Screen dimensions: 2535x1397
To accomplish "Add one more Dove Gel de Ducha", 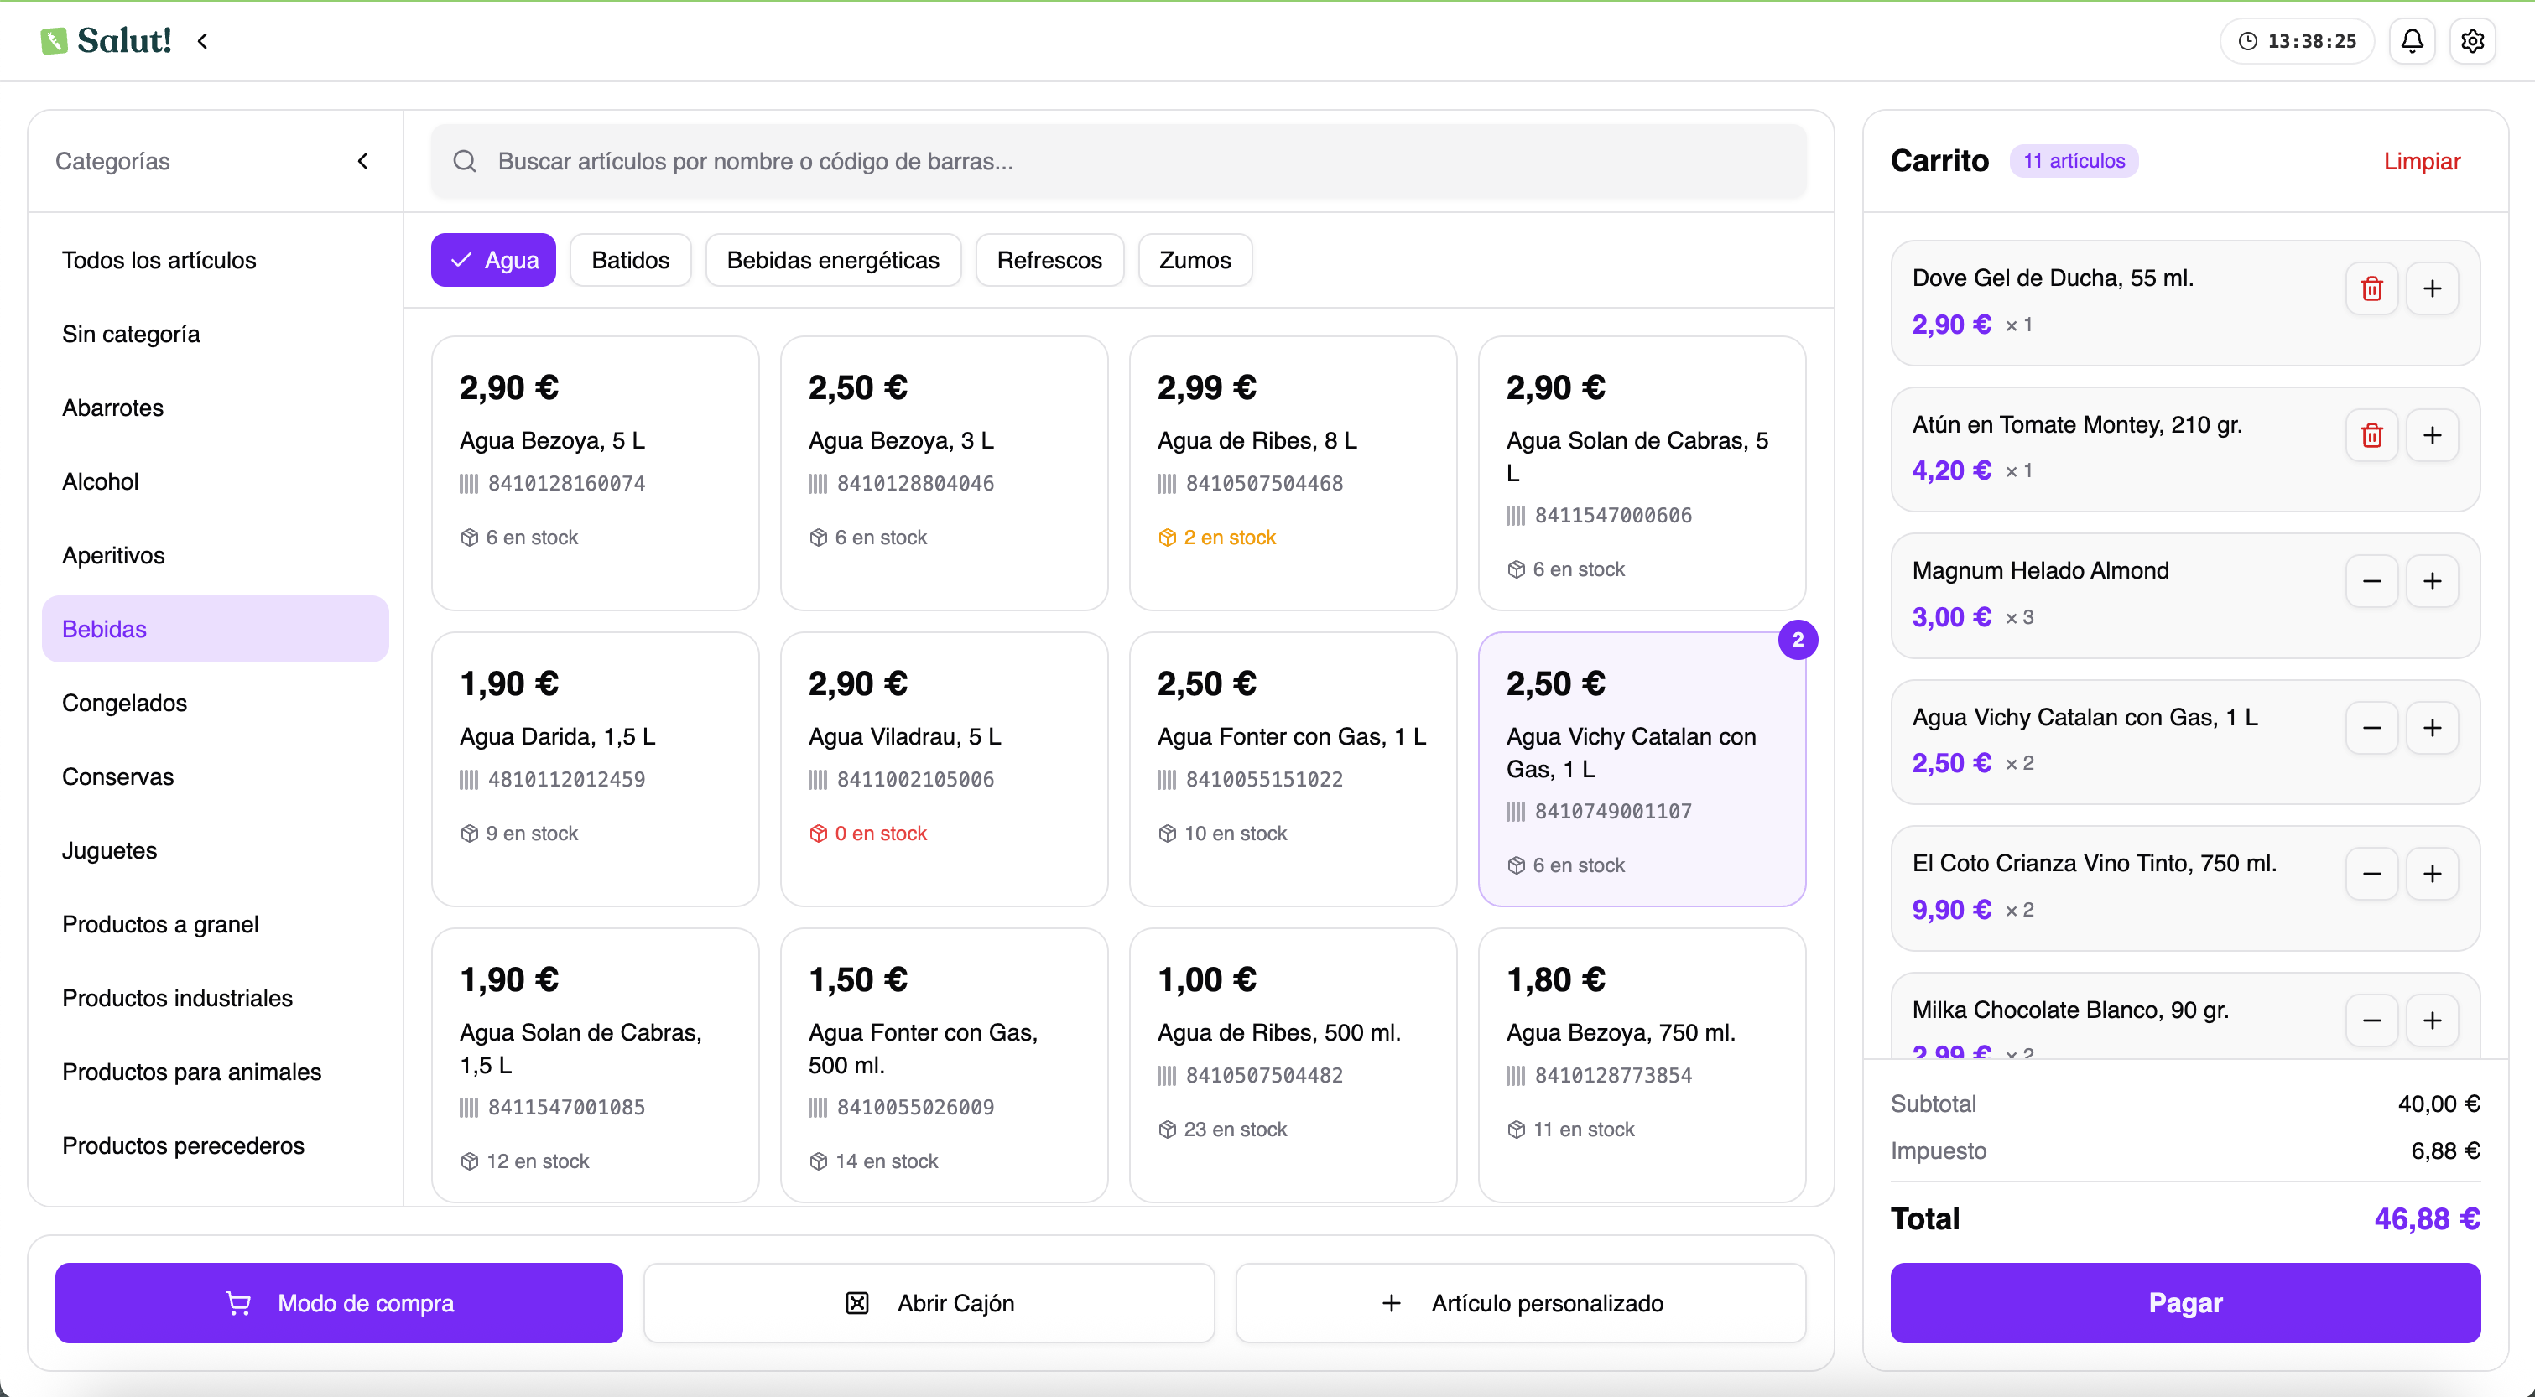I will tap(2432, 288).
